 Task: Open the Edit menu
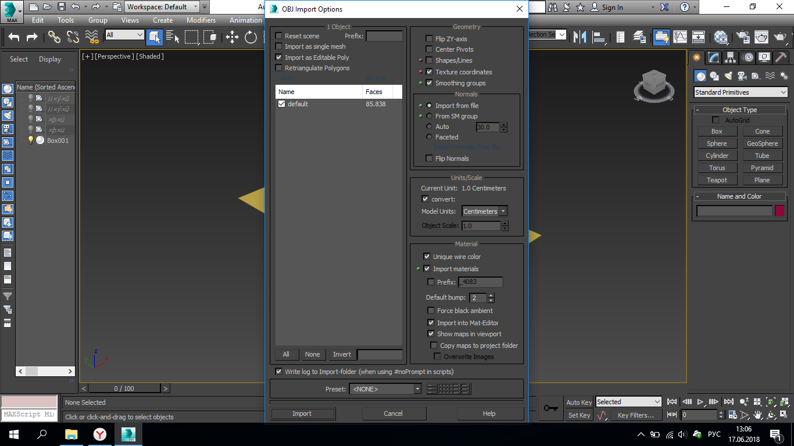[38, 20]
